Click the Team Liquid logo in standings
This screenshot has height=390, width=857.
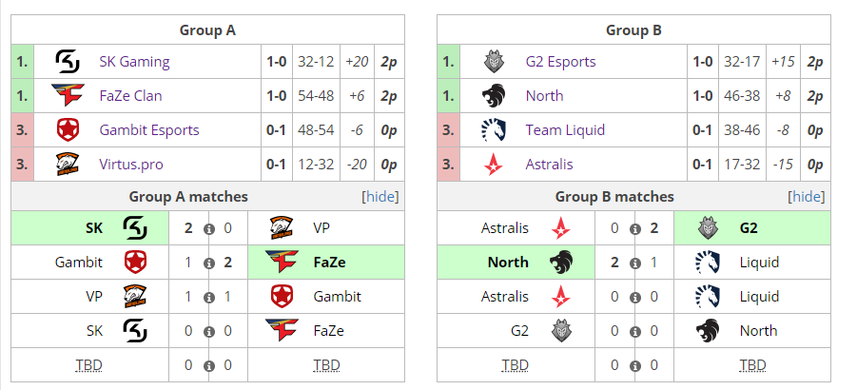[494, 130]
